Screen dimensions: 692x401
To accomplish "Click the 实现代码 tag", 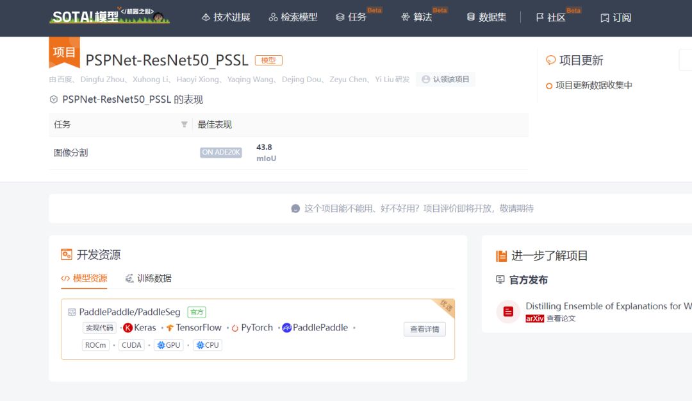I will (x=99, y=328).
